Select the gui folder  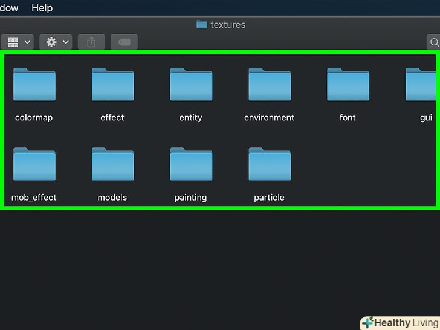(x=422, y=85)
